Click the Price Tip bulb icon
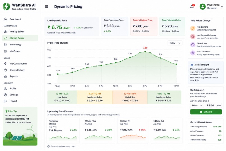Image resolution: width=226 pixels, height=151 pixels. click(x=6, y=111)
